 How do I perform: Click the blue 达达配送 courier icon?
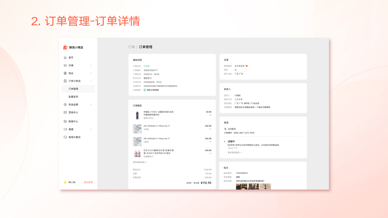point(225,129)
